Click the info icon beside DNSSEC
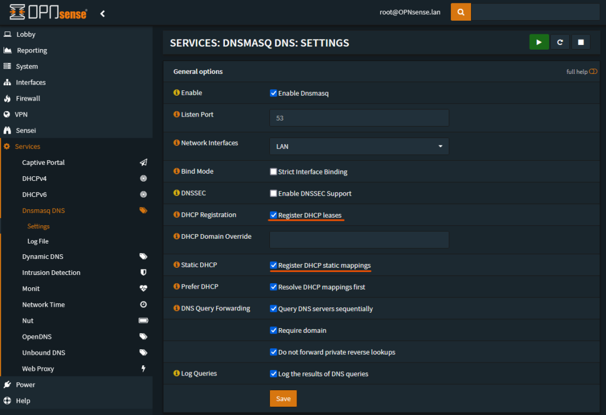The width and height of the screenshot is (606, 415). [176, 193]
